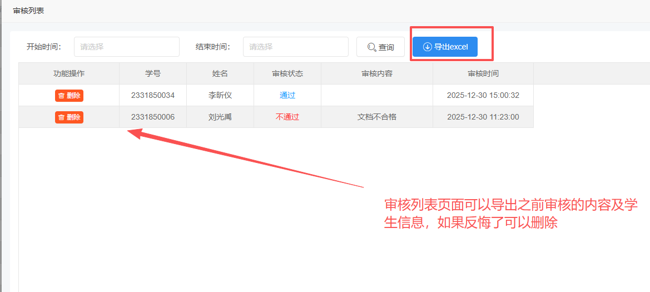Click the 功能操作 column header
The image size is (650, 292).
[69, 73]
